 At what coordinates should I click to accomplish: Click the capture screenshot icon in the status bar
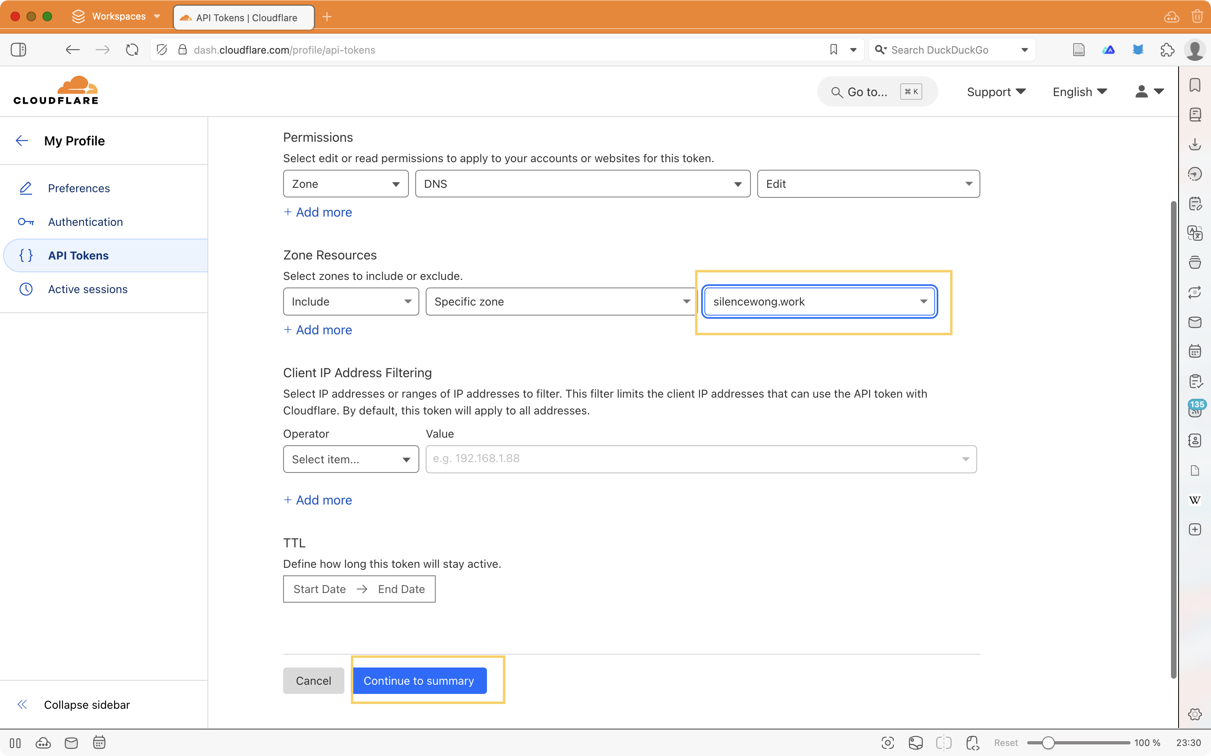[x=887, y=742]
